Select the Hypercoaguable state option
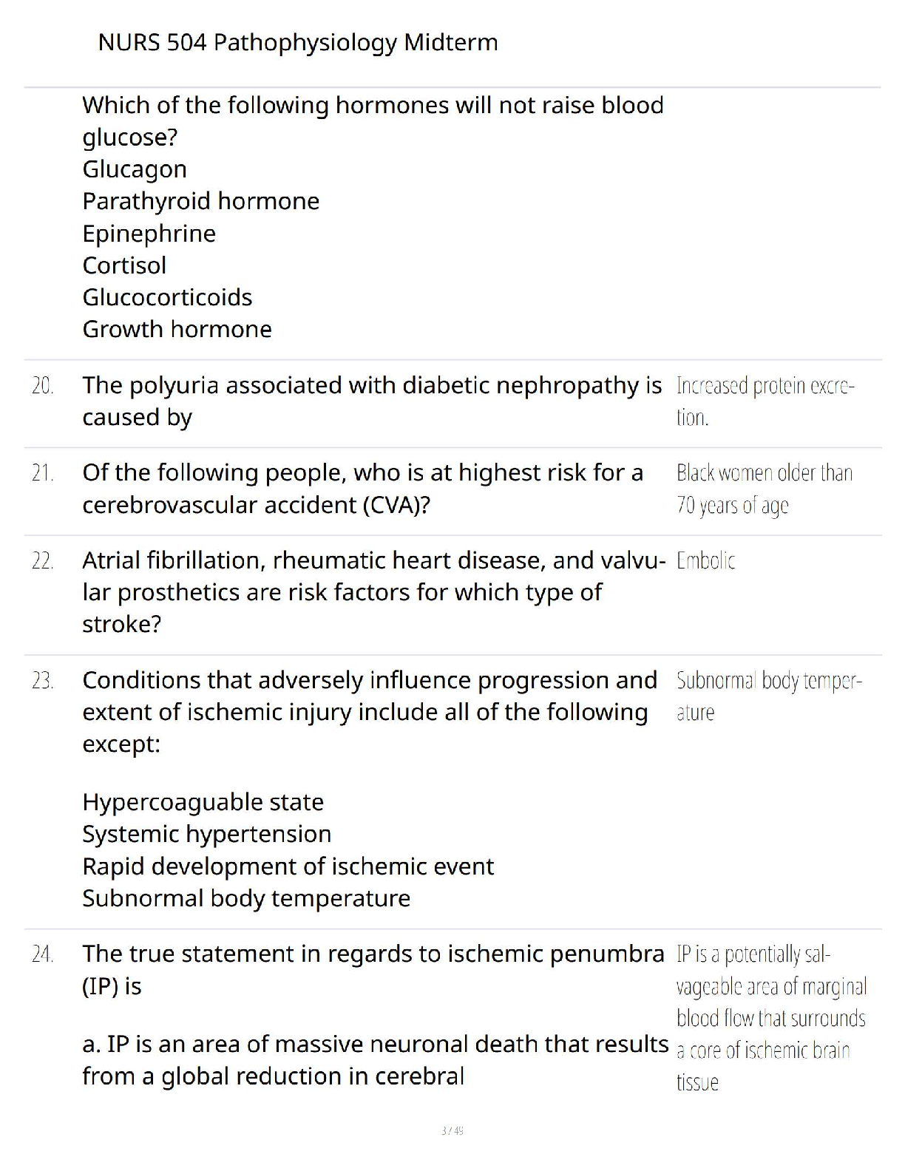Screen dimensions: 905x1171 coord(203,802)
